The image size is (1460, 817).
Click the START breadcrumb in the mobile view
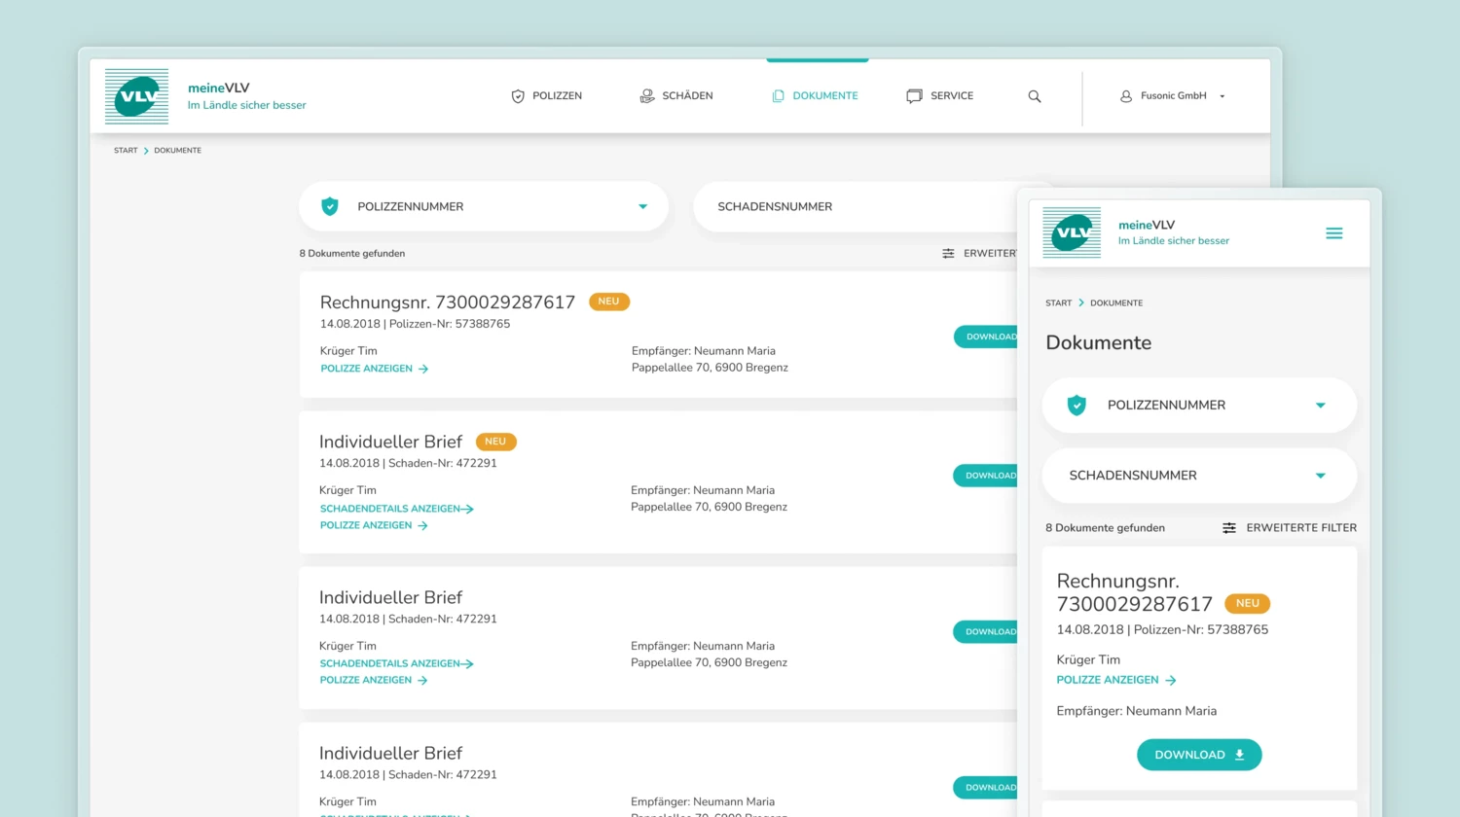[x=1058, y=303]
